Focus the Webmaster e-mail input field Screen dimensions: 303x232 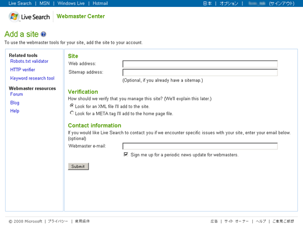pos(200,146)
